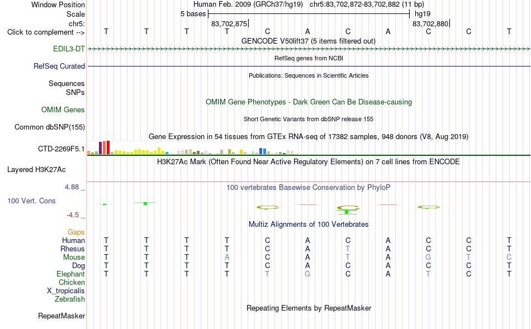The height and width of the screenshot is (329, 531).
Task: Click the bright green PhyloP bar at second base
Action: tap(145, 203)
